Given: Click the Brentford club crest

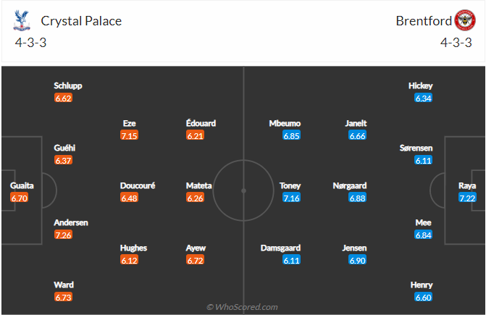Looking at the screenshot, I should [464, 20].
